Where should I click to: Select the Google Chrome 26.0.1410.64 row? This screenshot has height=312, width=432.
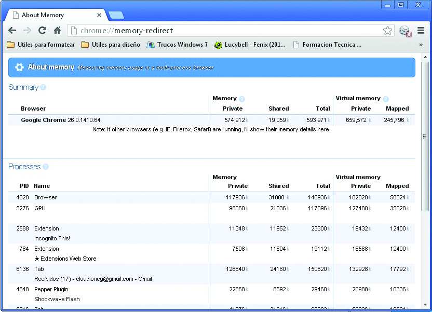tap(212, 120)
